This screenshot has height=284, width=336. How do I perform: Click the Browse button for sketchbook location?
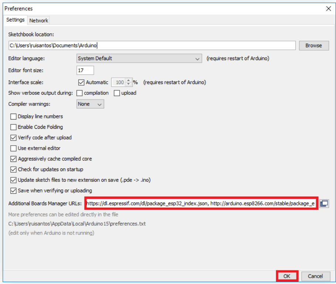point(314,46)
